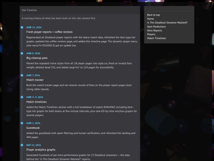Click 'Fresh player reports + coffee reviews' heading
Viewport: 214px width, 161px height.
coord(50,32)
